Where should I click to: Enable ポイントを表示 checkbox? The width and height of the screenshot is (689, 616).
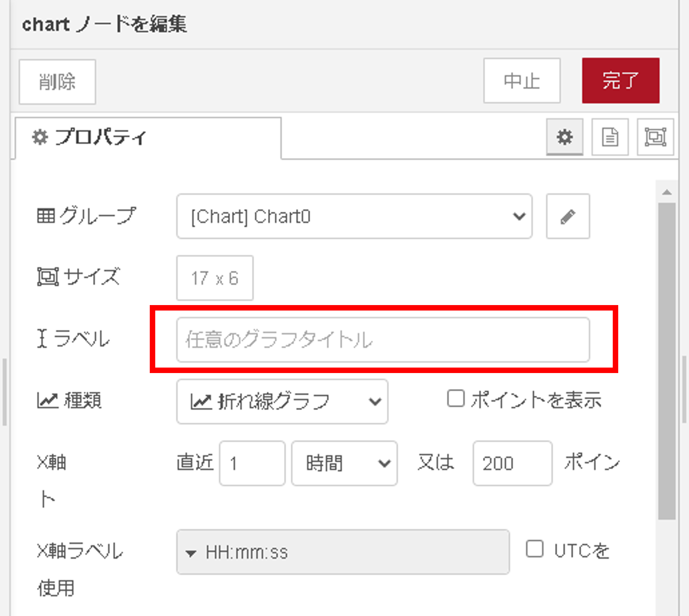[x=456, y=399]
